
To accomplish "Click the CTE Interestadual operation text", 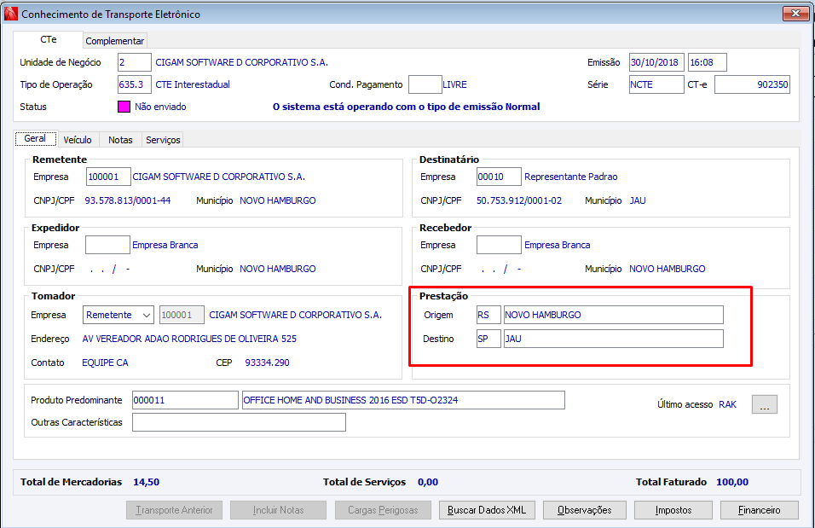I will click(x=193, y=84).
